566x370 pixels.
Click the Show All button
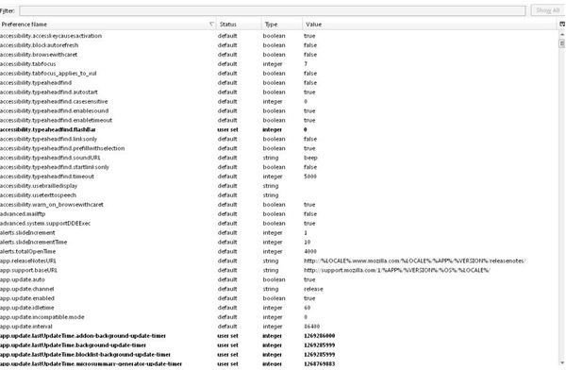(547, 10)
